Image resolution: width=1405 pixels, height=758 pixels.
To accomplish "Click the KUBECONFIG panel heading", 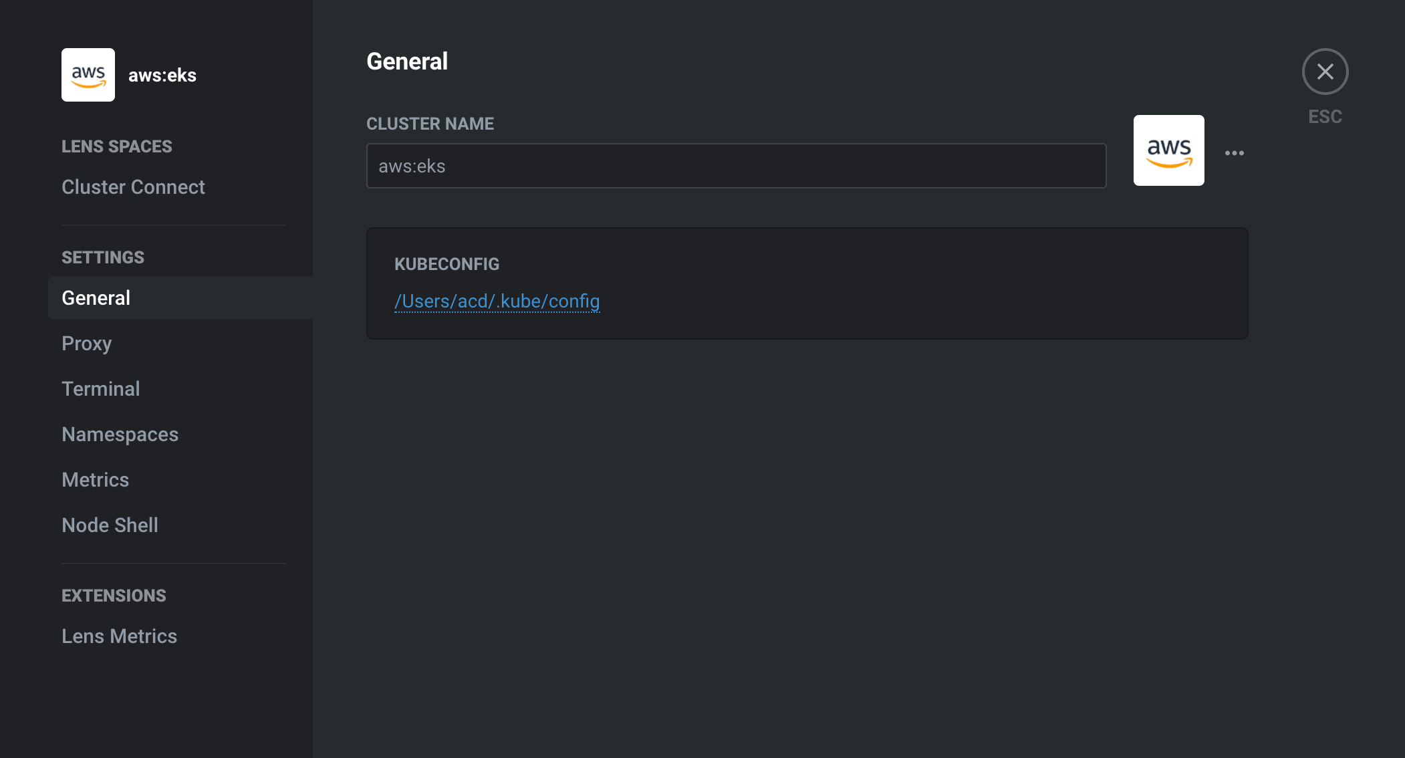I will 446,264.
